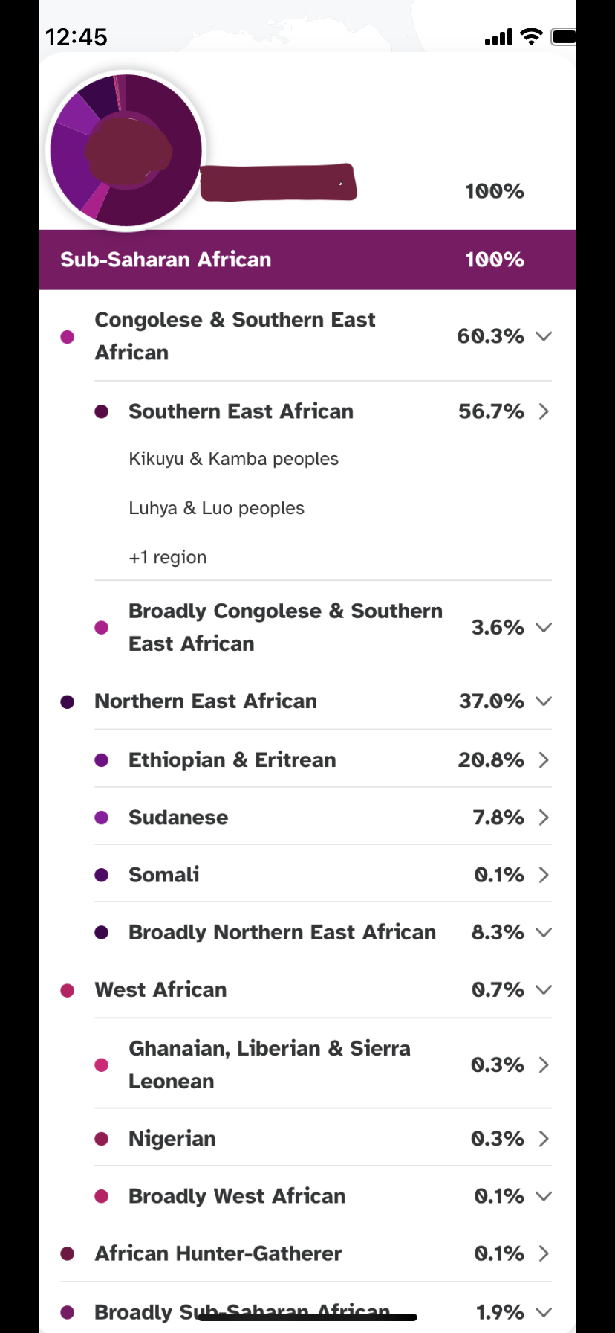The width and height of the screenshot is (615, 1333).
Task: Tap the Wi-Fi status icon
Action: click(x=531, y=36)
